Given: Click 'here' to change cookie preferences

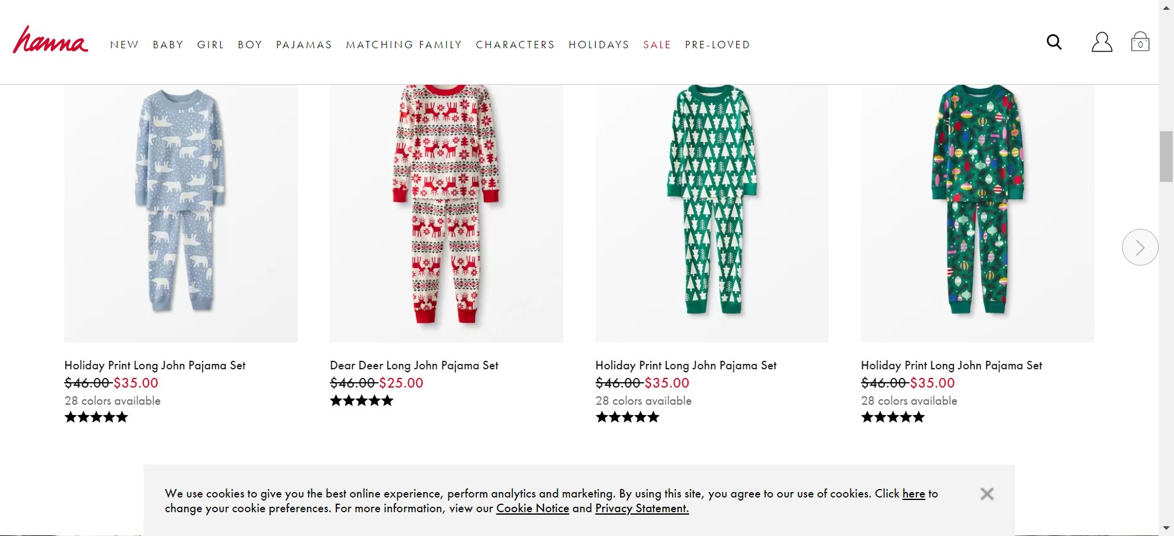Looking at the screenshot, I should click(x=914, y=494).
